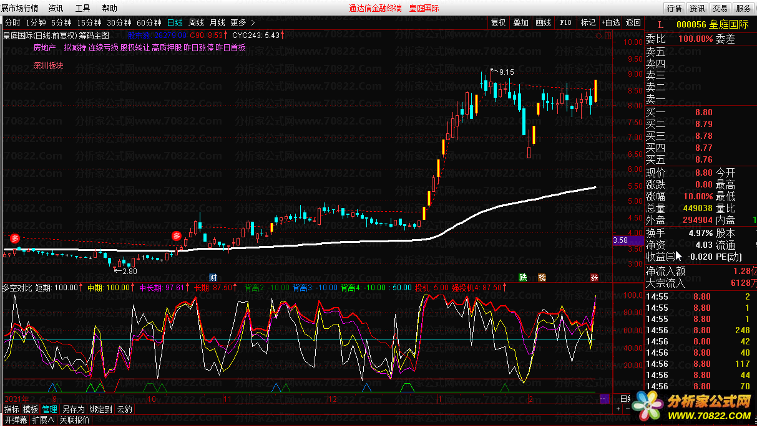The height and width of the screenshot is (426, 757).
Task: Click the 房地产 sector tag
Action: click(x=45, y=47)
